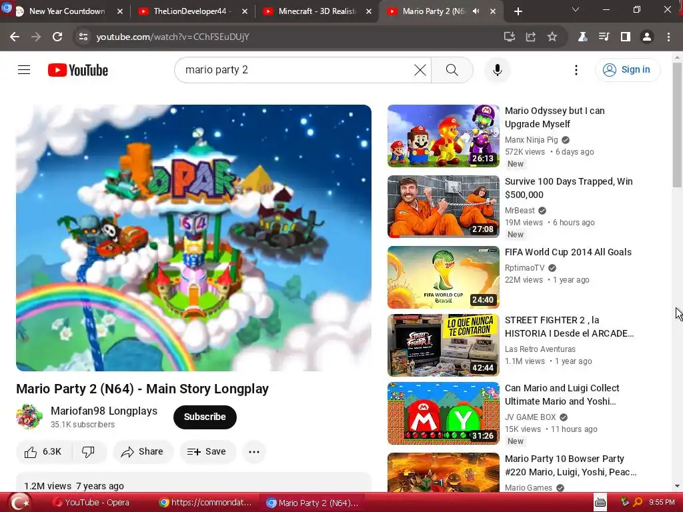Open the Chrome labs flask icon

[x=582, y=37]
